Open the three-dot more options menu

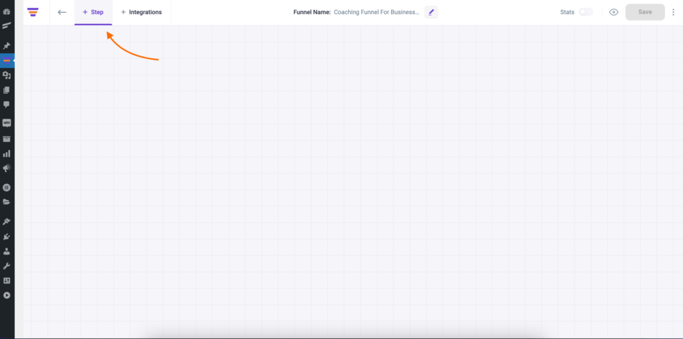(673, 12)
